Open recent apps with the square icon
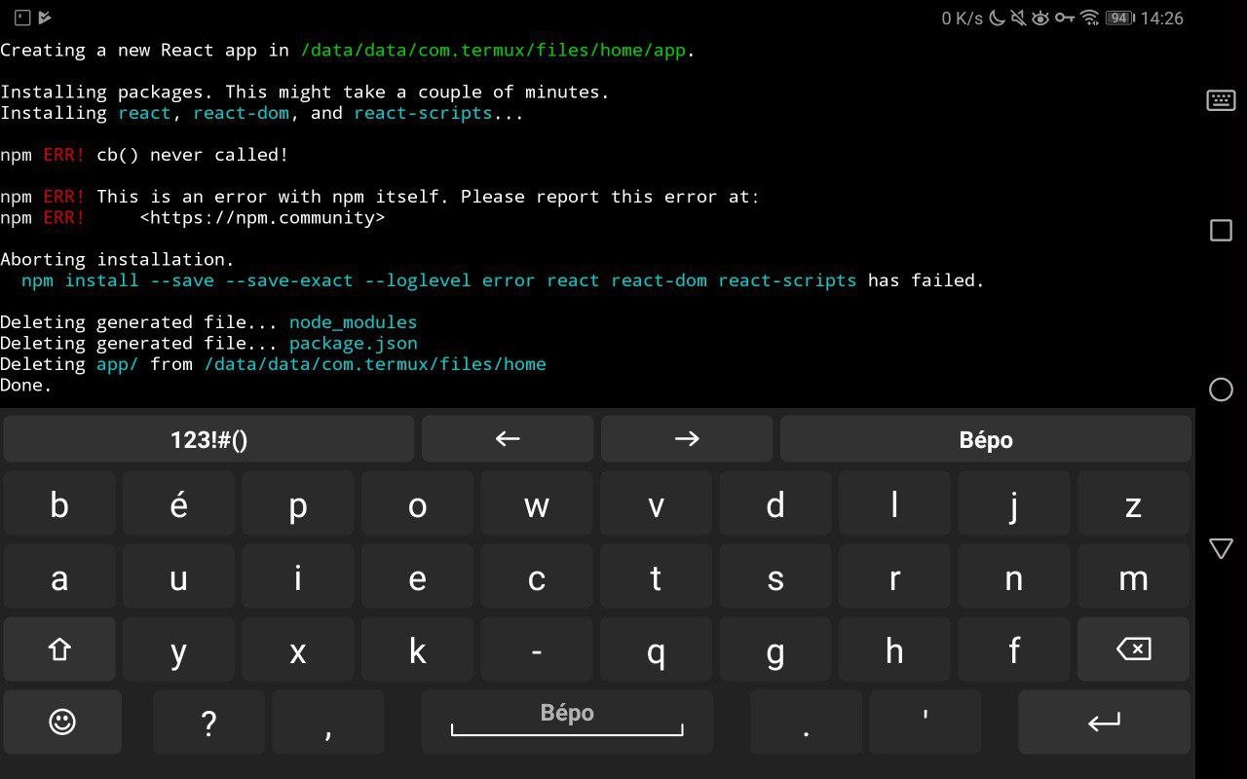 [1221, 231]
